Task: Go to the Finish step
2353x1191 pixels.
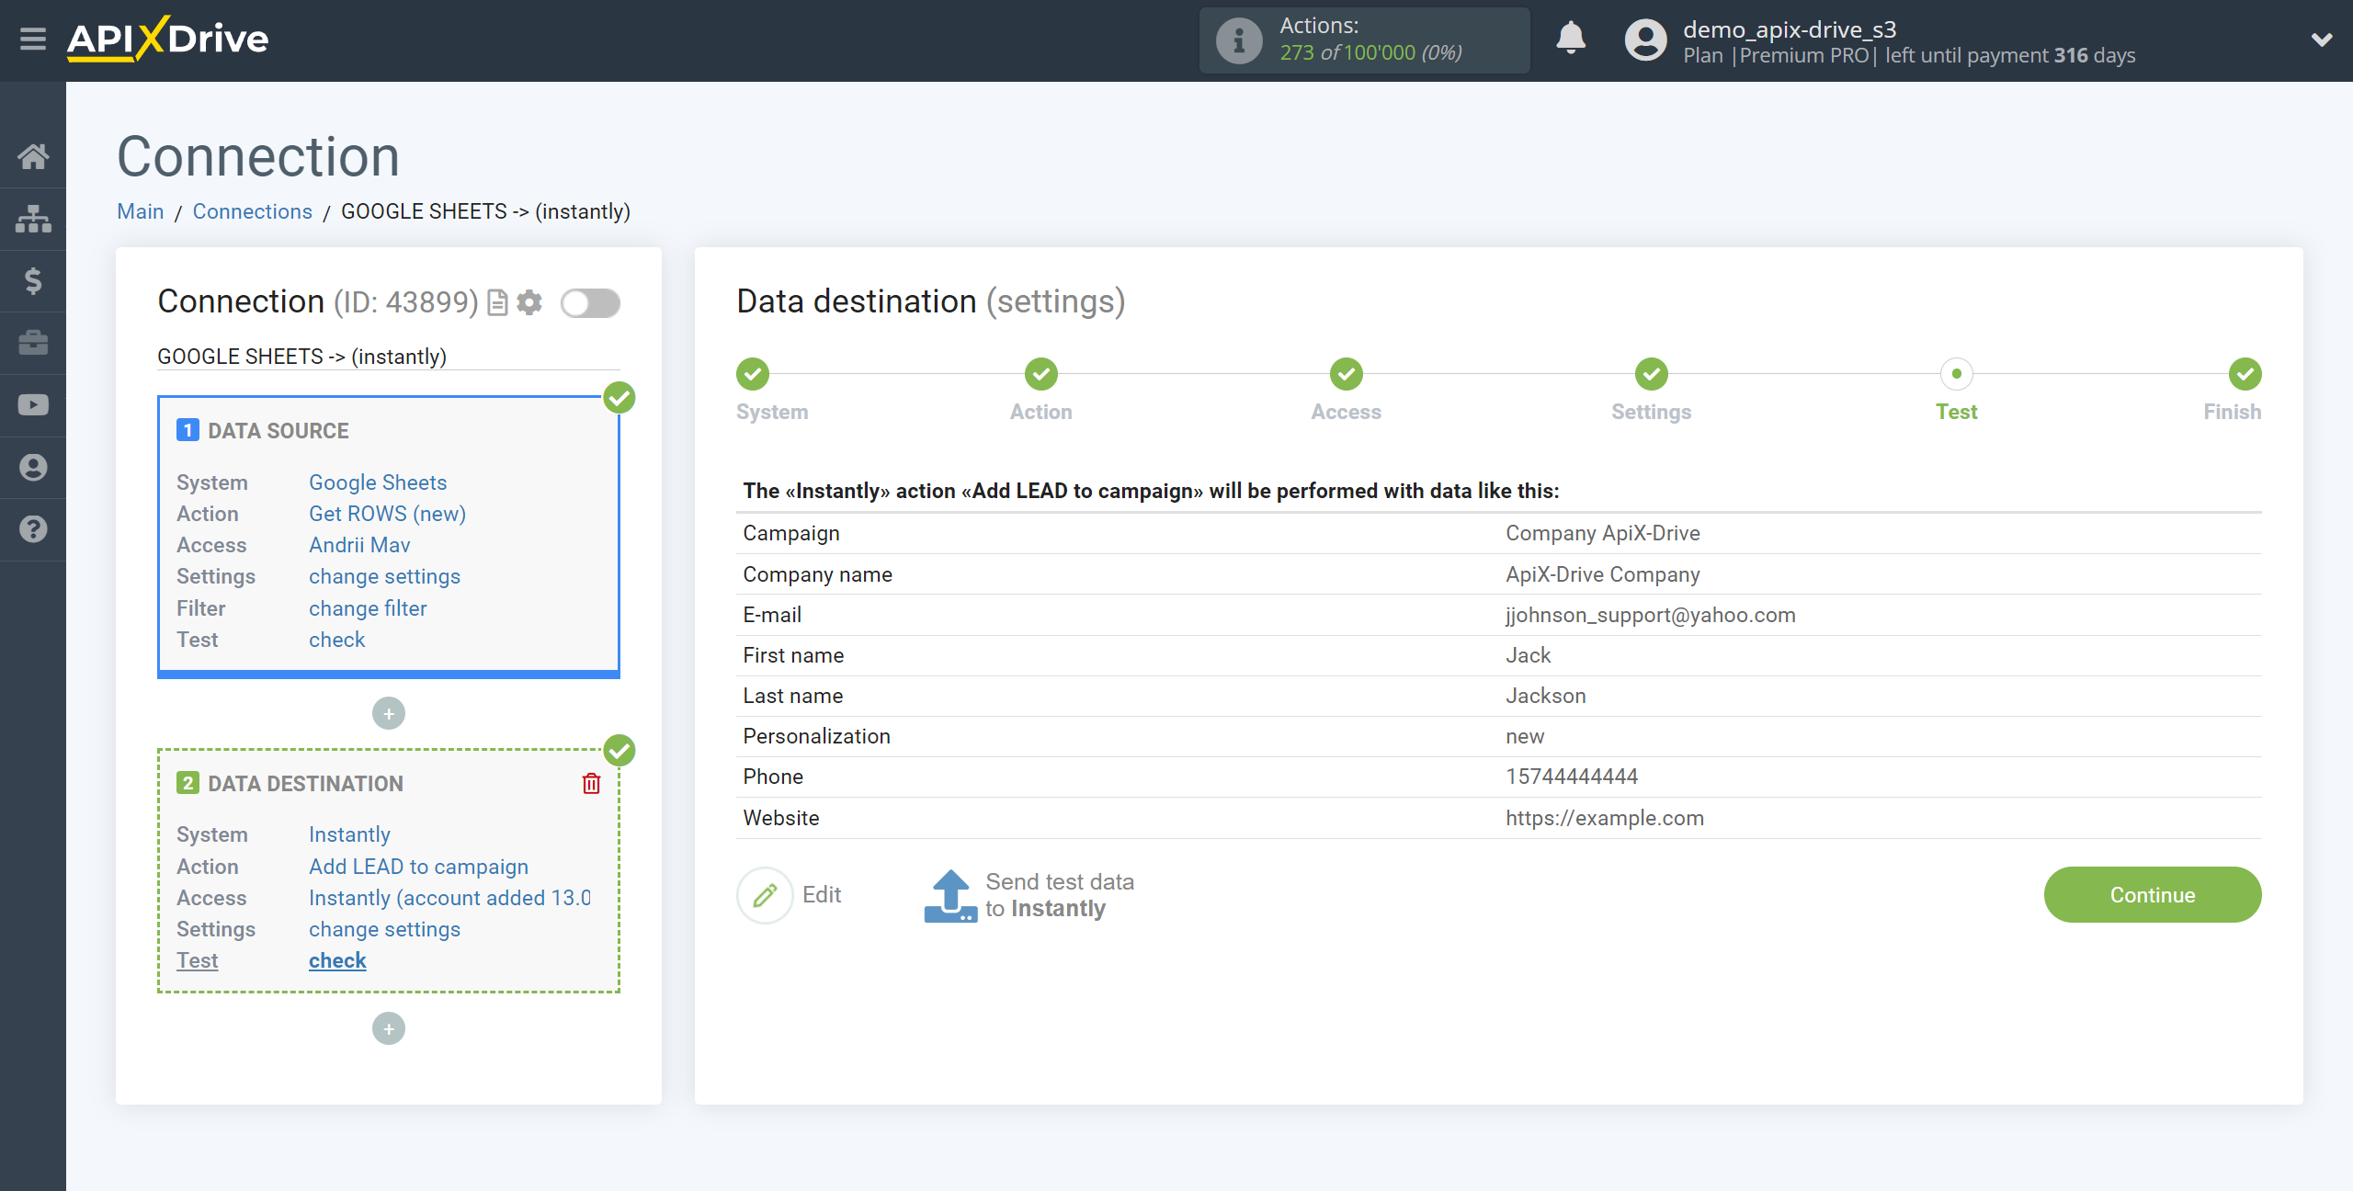Action: point(2245,374)
